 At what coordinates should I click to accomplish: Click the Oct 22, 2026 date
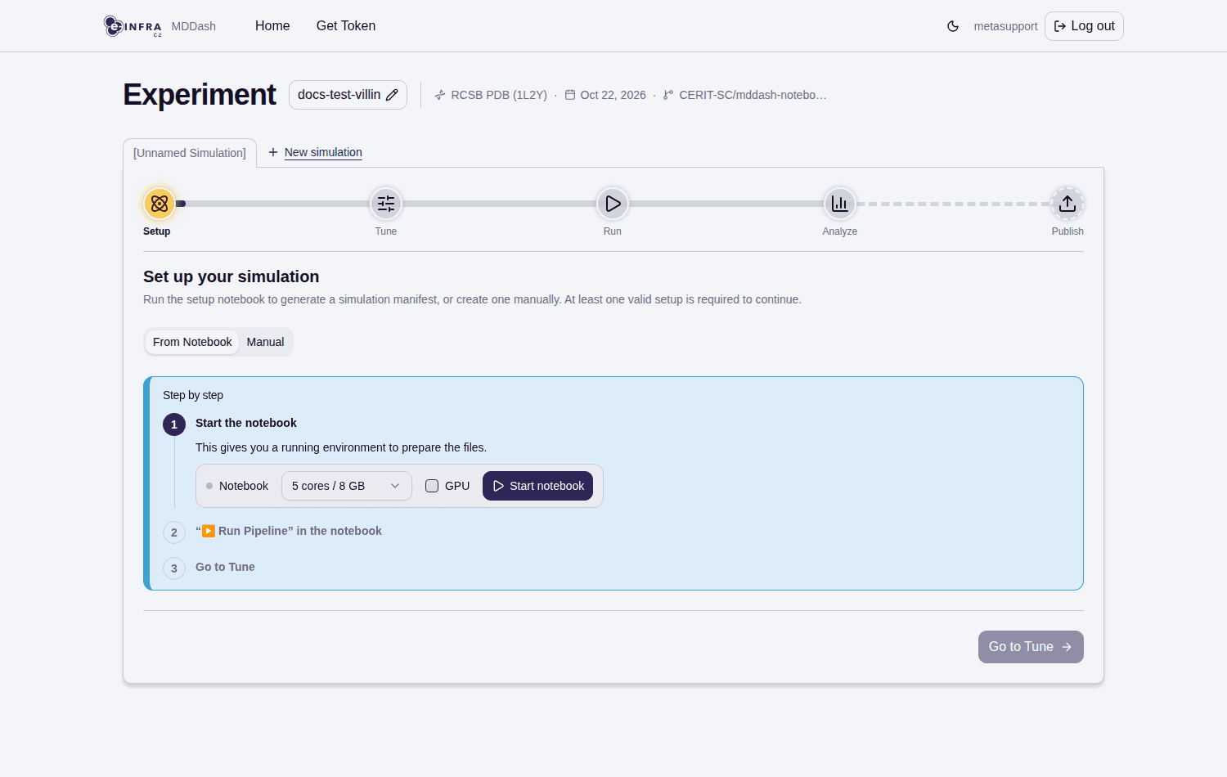[613, 95]
